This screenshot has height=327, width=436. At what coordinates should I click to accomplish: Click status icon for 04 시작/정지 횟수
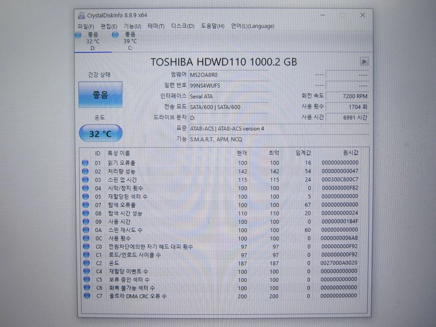[85, 188]
